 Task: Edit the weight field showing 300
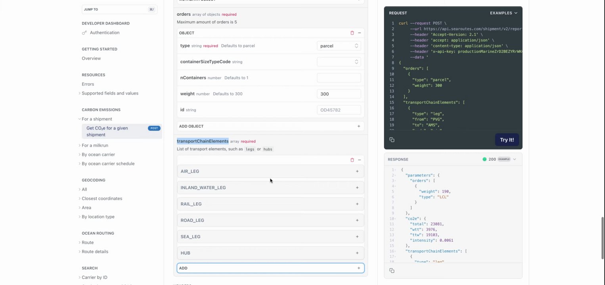pyautogui.click(x=339, y=94)
